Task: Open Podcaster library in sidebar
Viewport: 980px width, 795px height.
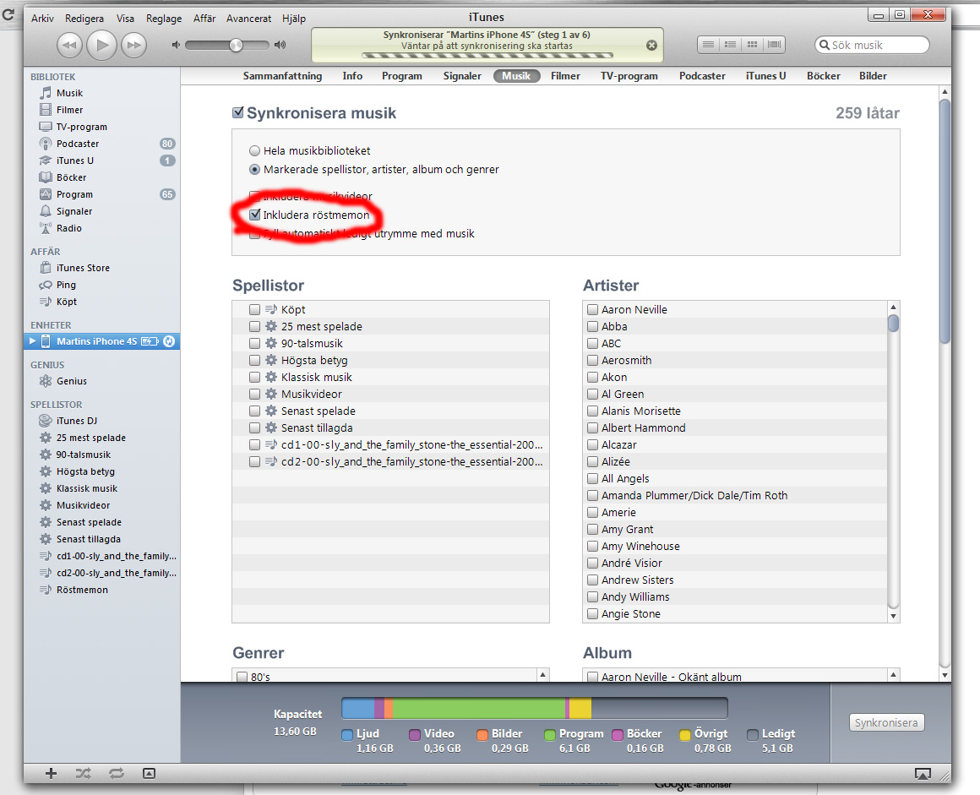Action: tap(78, 144)
